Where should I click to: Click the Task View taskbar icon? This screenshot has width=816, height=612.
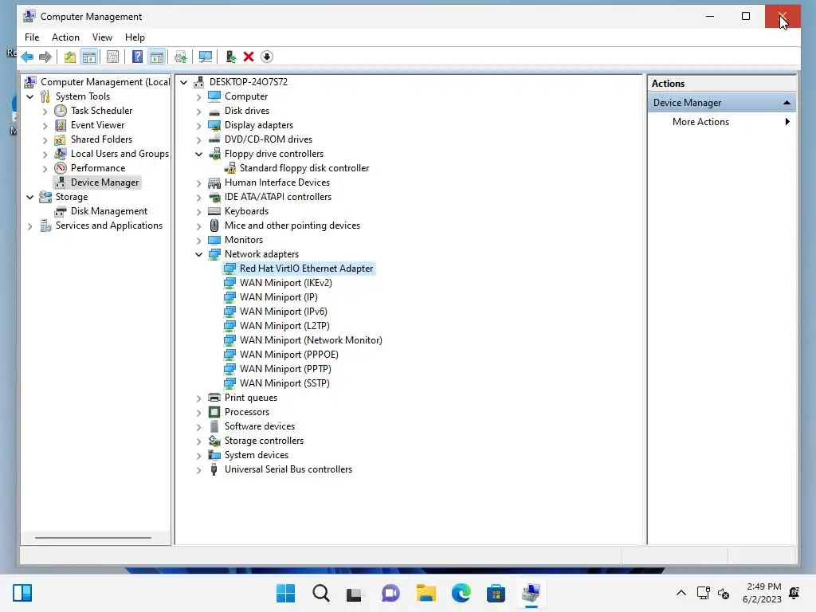tap(355, 593)
